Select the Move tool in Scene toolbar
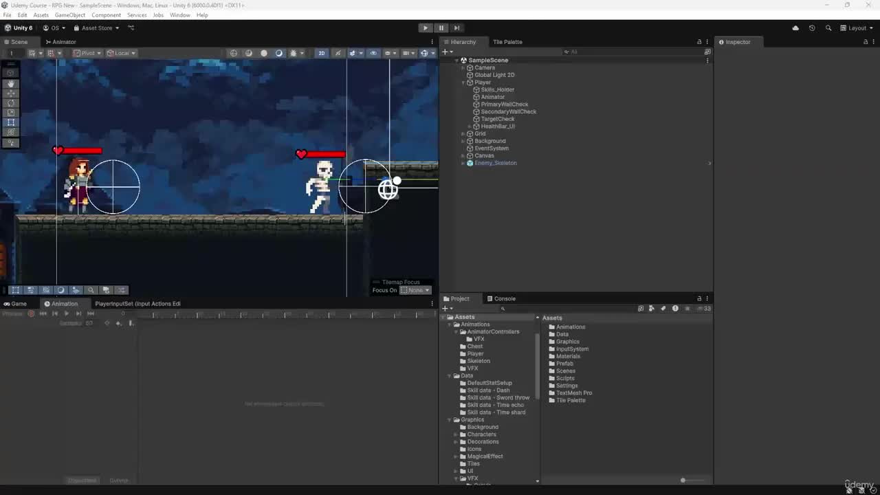The height and width of the screenshot is (495, 880). (11, 93)
